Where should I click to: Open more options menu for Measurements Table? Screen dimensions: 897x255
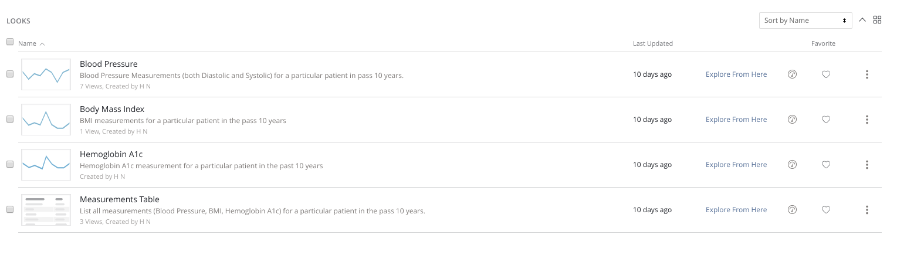click(867, 210)
